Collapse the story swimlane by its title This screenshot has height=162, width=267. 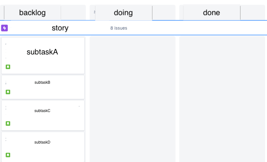point(60,28)
